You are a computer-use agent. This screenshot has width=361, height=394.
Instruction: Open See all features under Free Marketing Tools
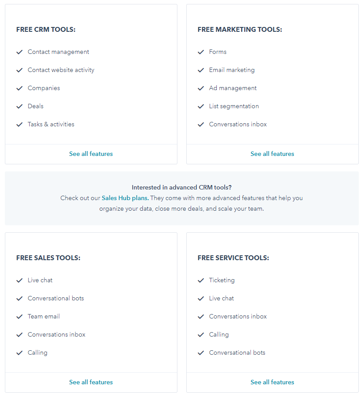coord(272,154)
